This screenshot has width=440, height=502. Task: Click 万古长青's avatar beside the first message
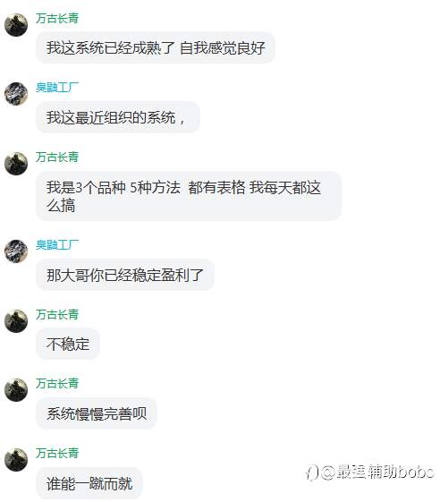coord(16,25)
